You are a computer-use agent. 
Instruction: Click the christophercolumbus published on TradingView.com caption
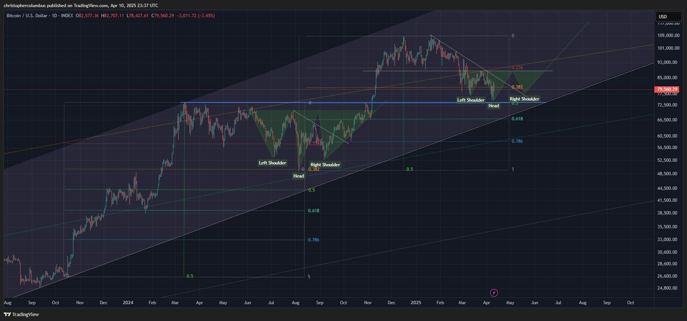[x=81, y=5]
